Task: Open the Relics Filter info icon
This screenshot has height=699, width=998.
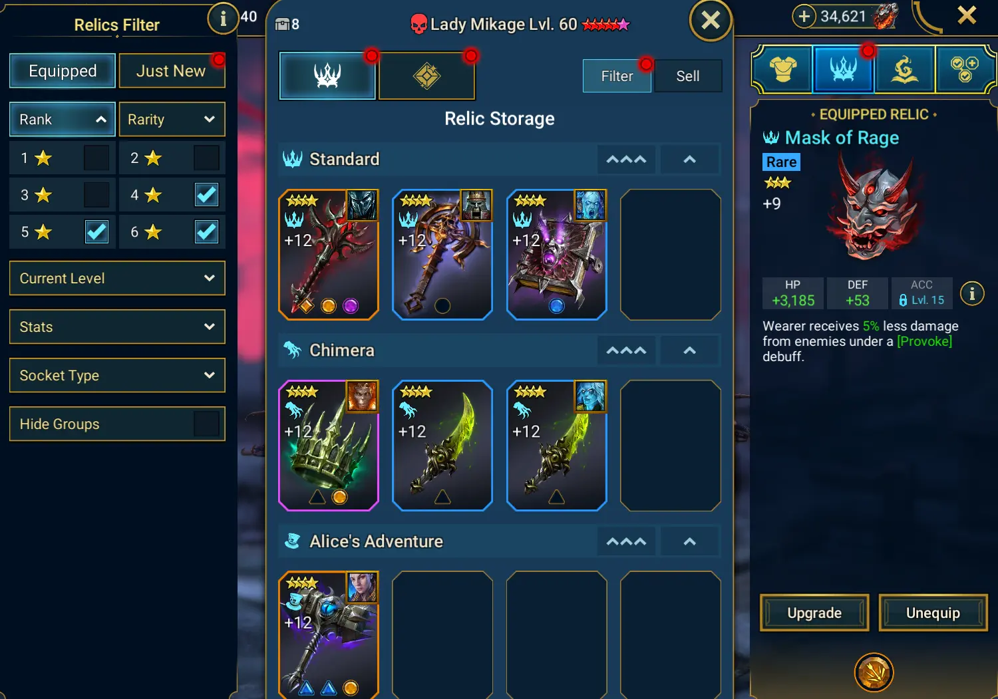Action: pyautogui.click(x=224, y=19)
